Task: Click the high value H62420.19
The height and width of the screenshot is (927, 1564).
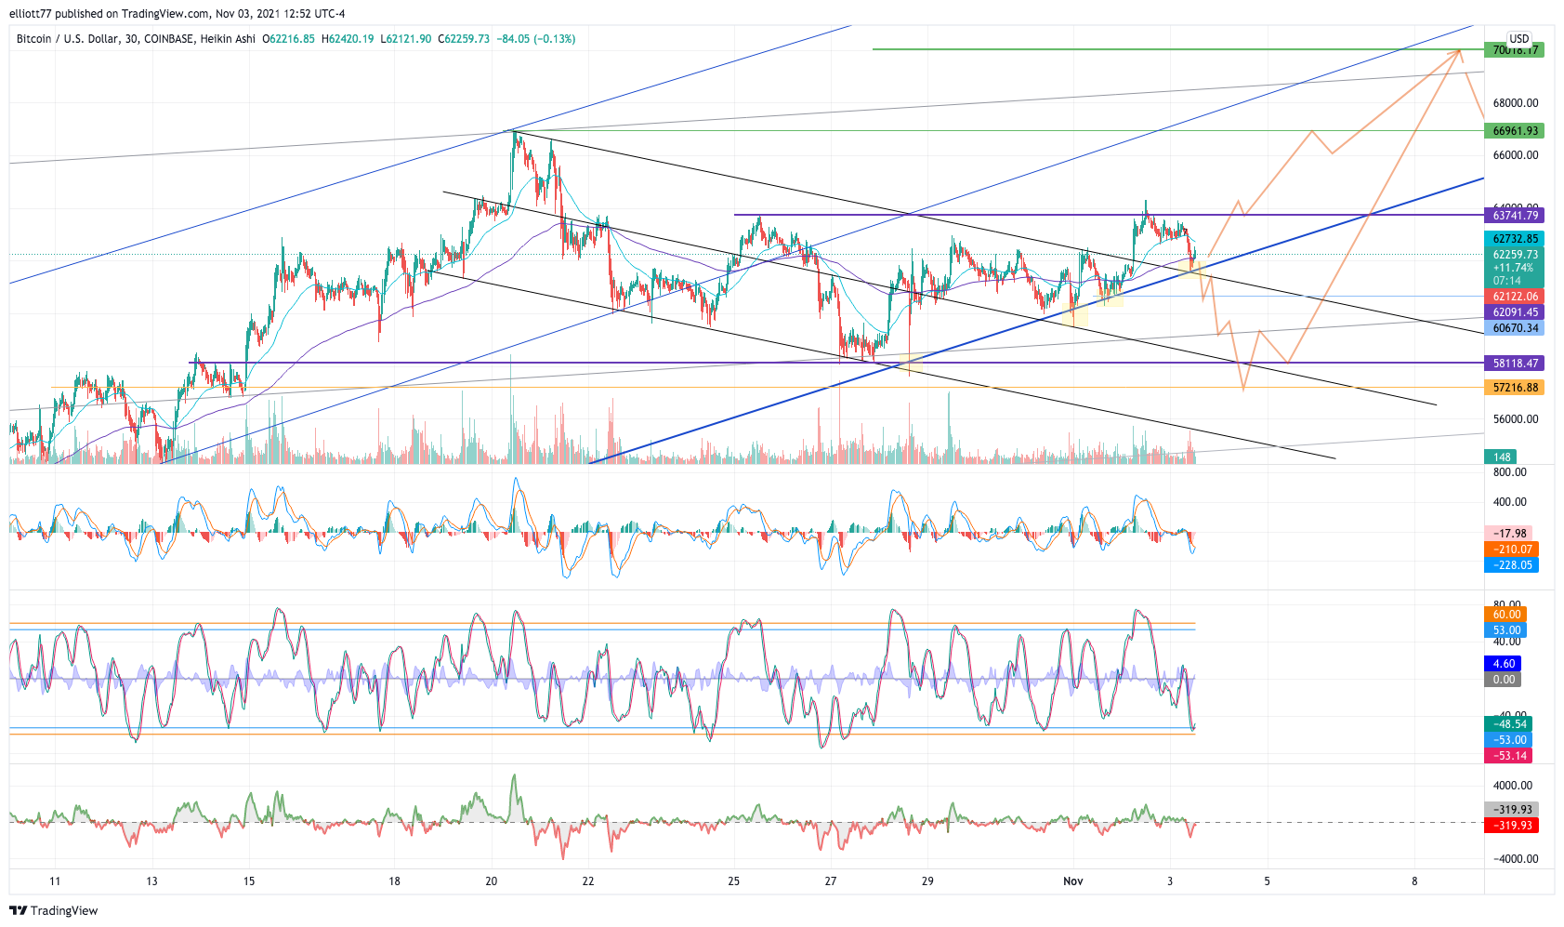Action: click(x=348, y=39)
